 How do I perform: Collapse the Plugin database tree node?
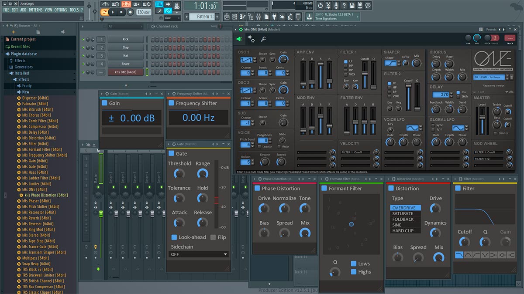[24, 54]
